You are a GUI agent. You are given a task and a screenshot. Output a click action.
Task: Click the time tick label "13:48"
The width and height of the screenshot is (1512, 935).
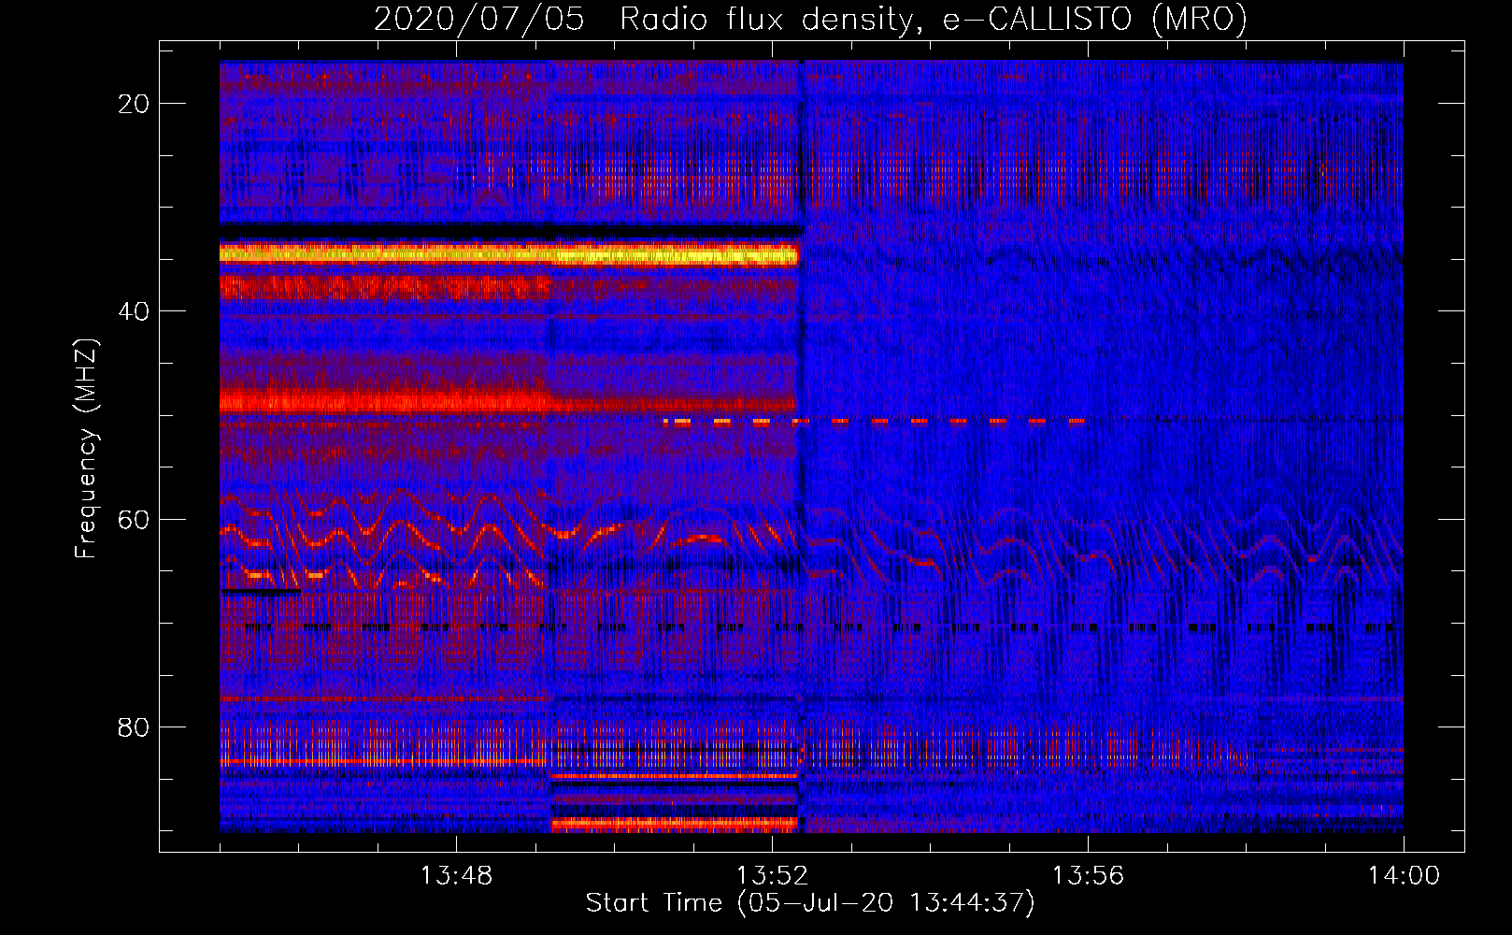coord(456,876)
